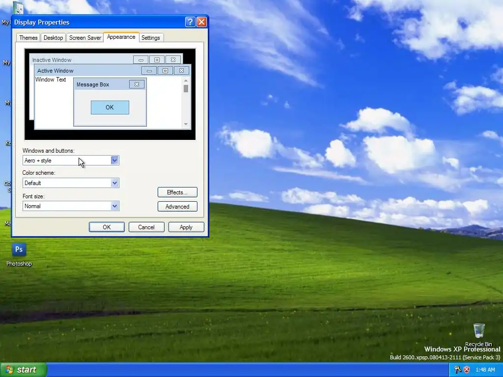Switch to the Themes tab

pyautogui.click(x=28, y=38)
